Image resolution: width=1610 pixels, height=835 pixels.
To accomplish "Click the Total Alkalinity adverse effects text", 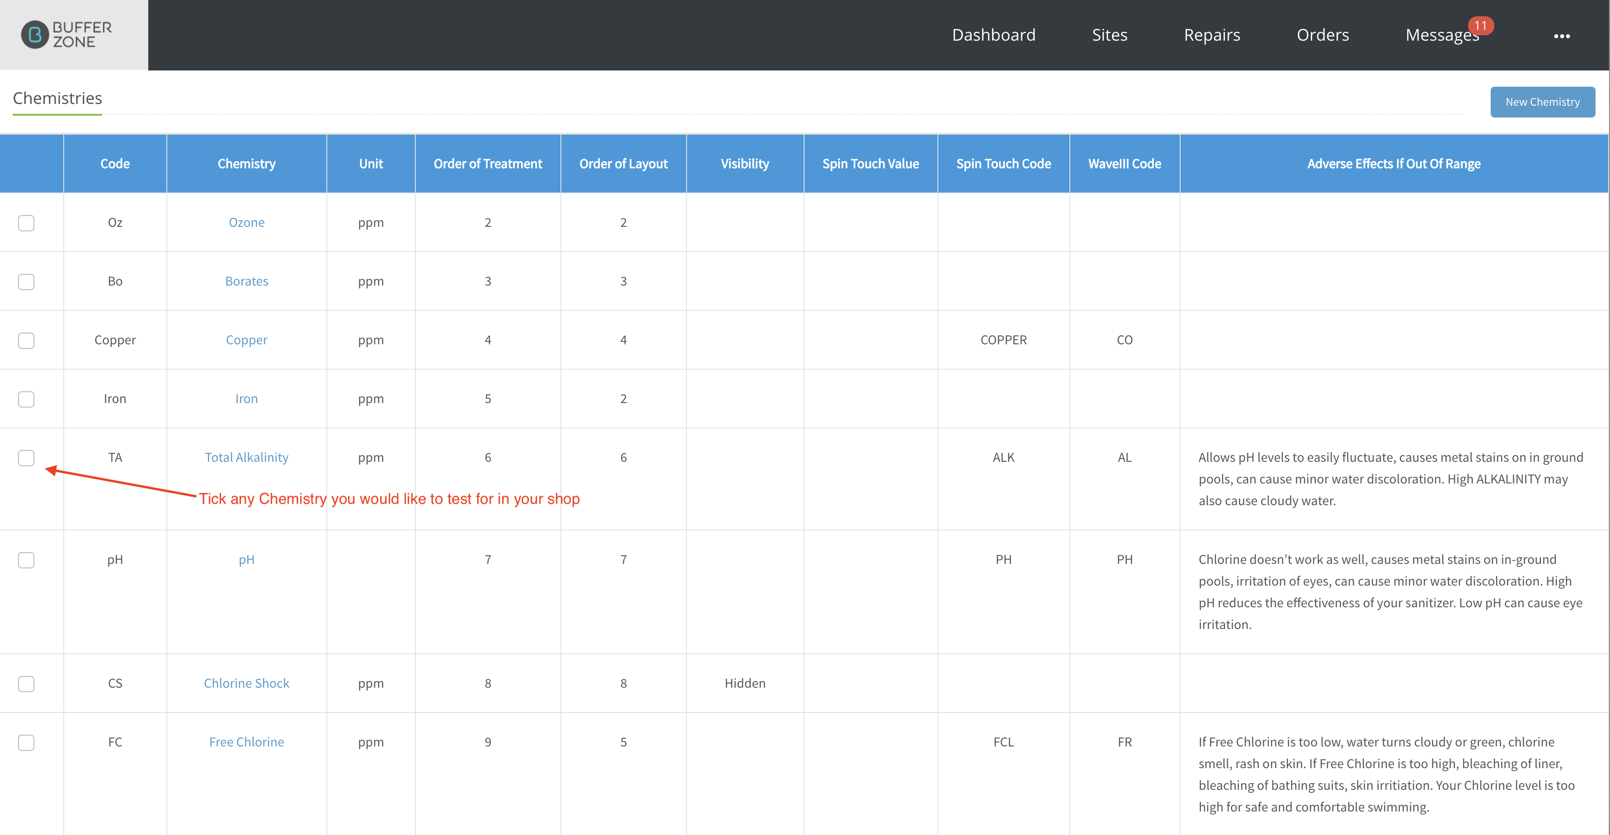I will pyautogui.click(x=1391, y=479).
